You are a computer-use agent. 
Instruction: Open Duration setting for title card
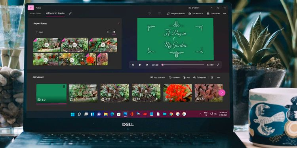(x=174, y=77)
